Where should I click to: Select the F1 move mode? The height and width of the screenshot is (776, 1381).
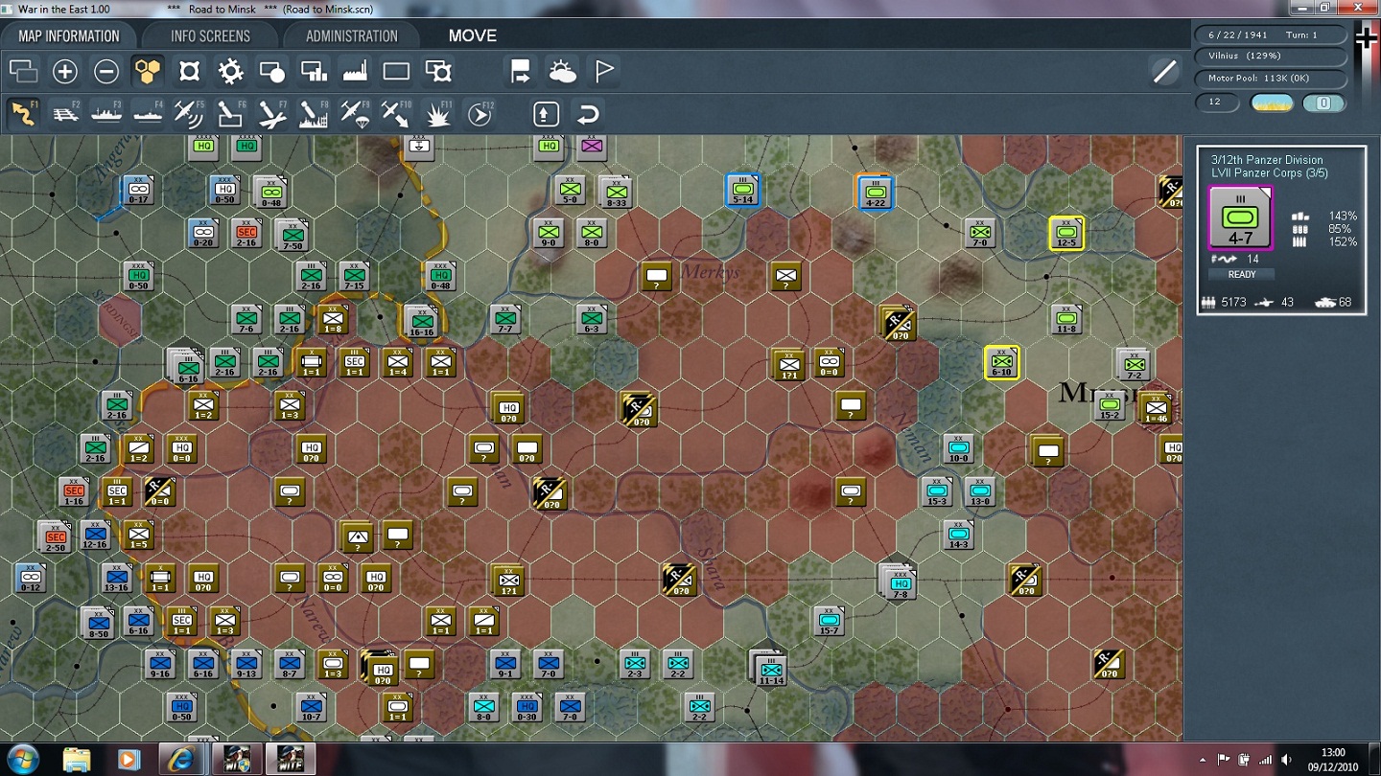23,114
